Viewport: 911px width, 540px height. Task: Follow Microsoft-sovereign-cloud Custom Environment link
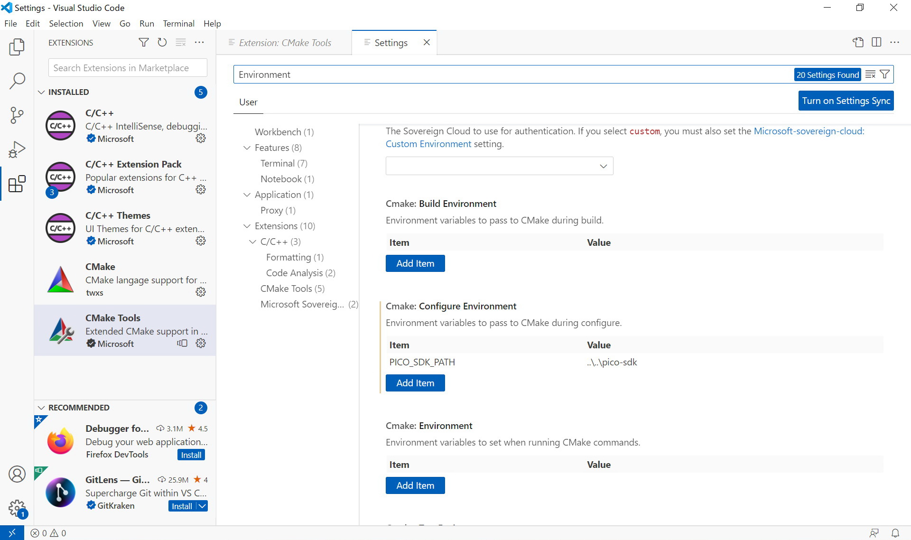click(x=625, y=137)
